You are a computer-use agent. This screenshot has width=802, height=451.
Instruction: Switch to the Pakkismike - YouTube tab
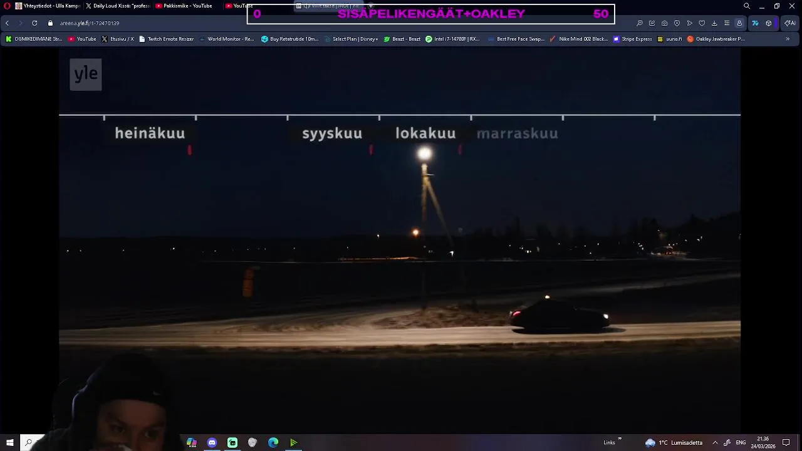click(187, 6)
